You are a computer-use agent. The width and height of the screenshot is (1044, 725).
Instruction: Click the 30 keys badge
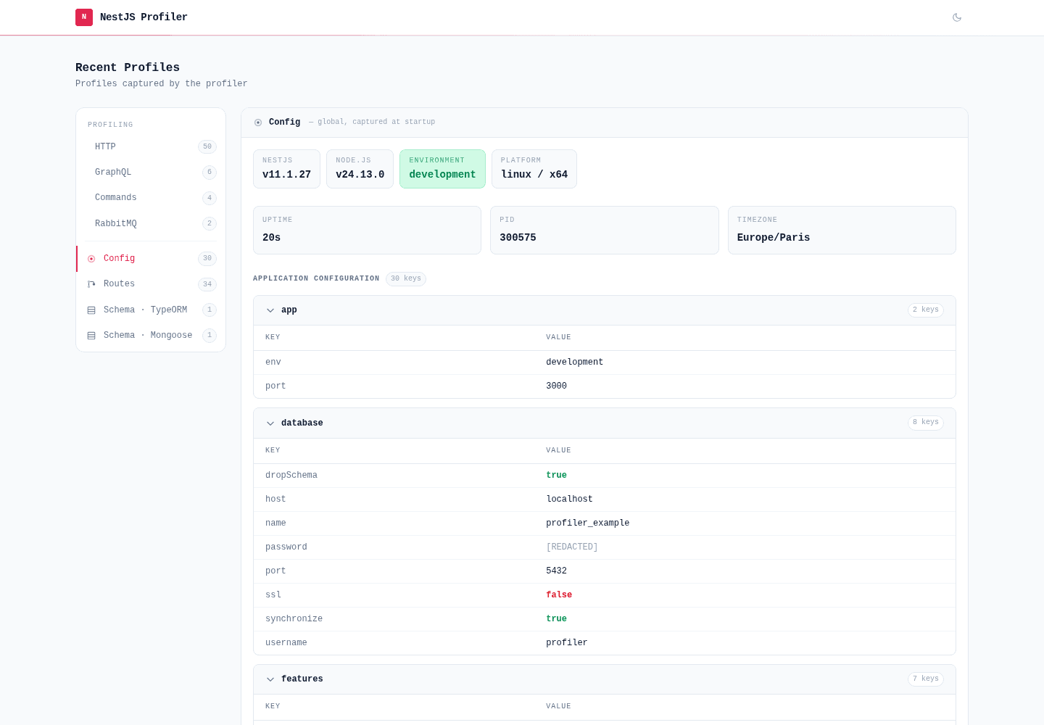(406, 279)
